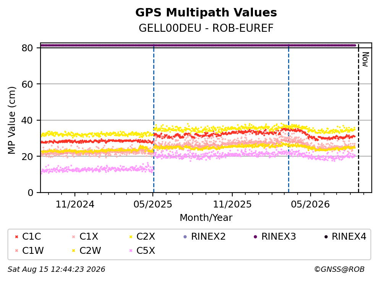Click the 11/2024 x-axis tick label
This screenshot has width=379, height=281.
pyautogui.click(x=75, y=204)
